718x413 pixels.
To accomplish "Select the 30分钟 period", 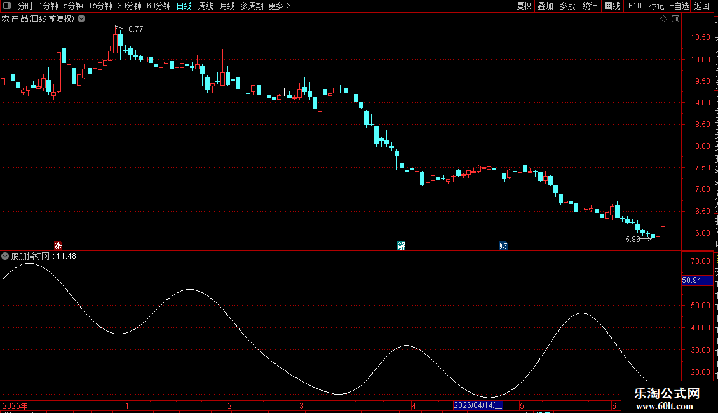I will point(130,6).
